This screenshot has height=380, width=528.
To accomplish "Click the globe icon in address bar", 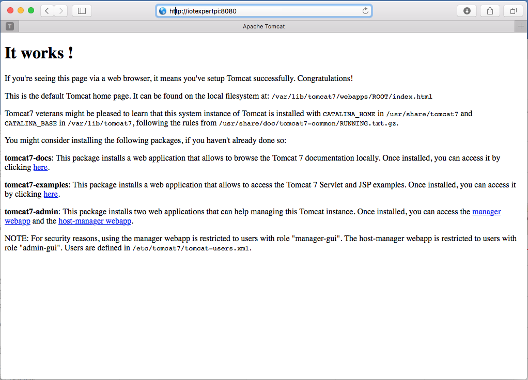I will (163, 11).
